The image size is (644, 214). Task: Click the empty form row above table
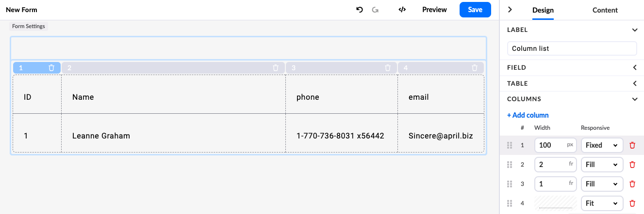click(248, 48)
